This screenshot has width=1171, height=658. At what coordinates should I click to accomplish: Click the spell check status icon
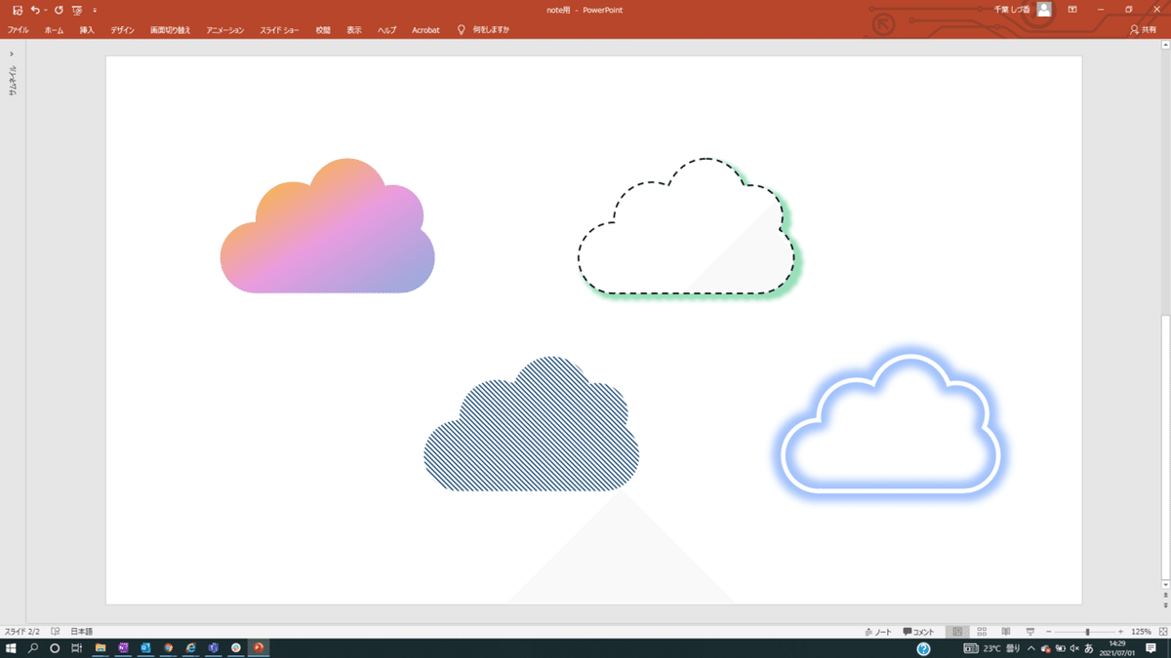coord(56,632)
